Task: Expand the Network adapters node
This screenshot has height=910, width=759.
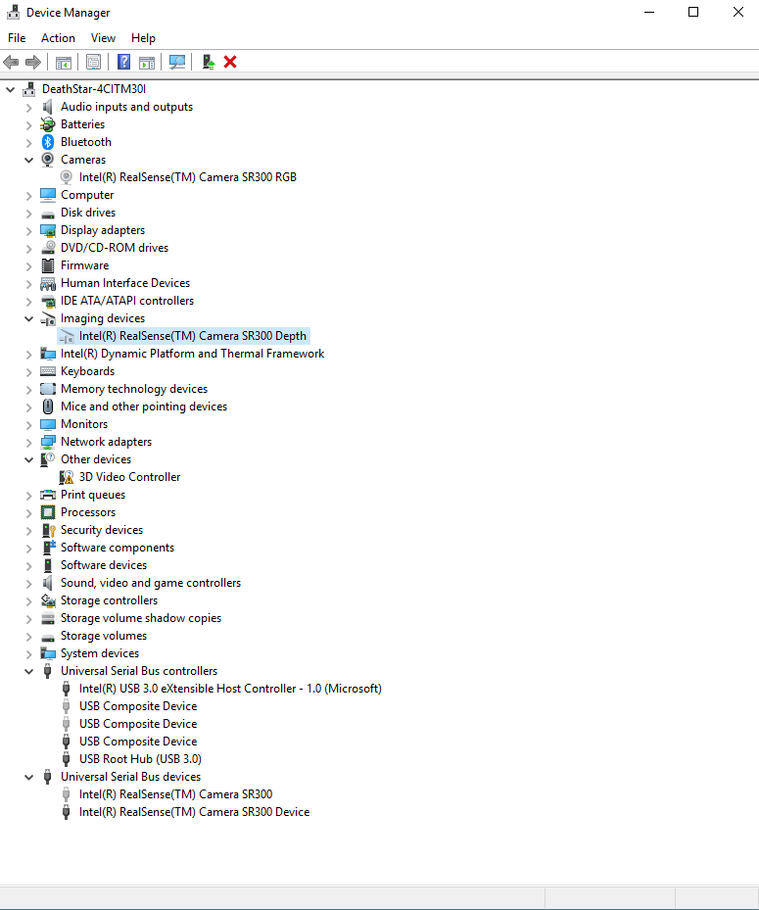Action: pos(29,442)
